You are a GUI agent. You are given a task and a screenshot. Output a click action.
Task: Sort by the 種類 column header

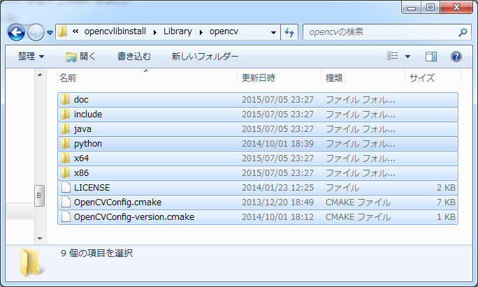coord(334,78)
